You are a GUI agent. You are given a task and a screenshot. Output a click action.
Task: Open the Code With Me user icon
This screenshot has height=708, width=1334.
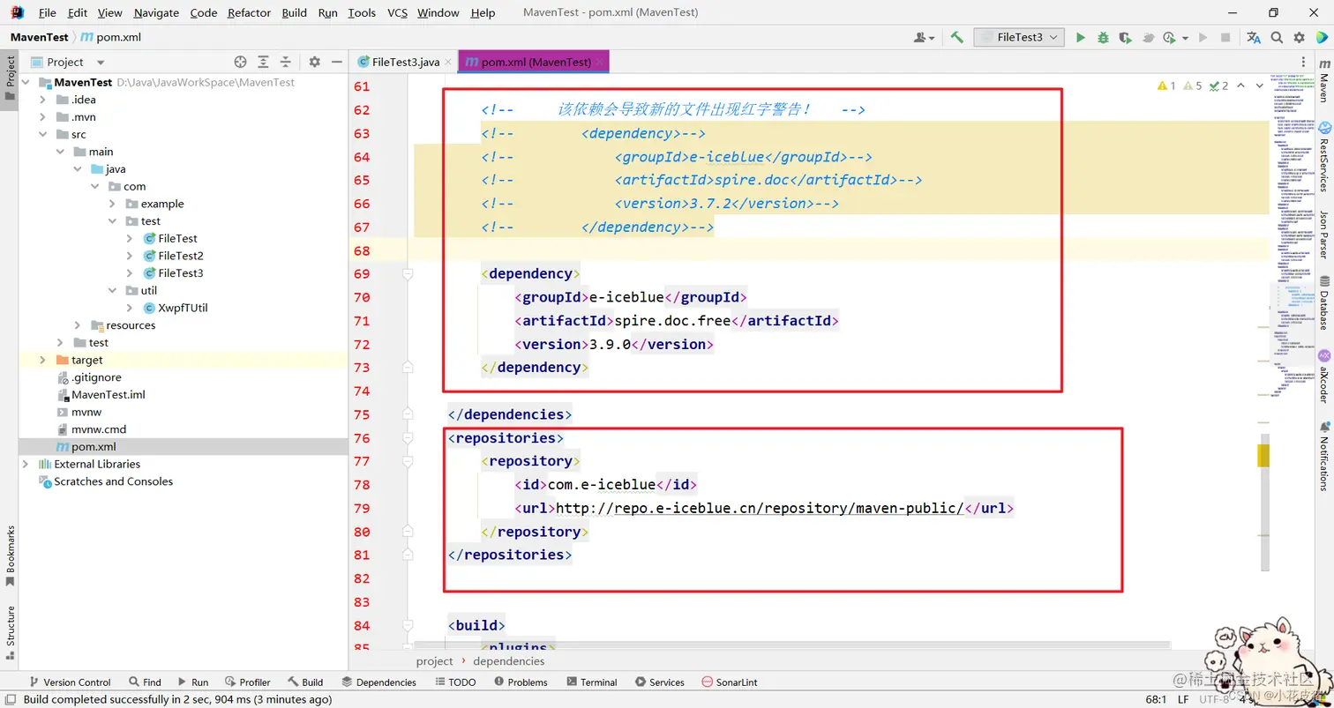(924, 37)
